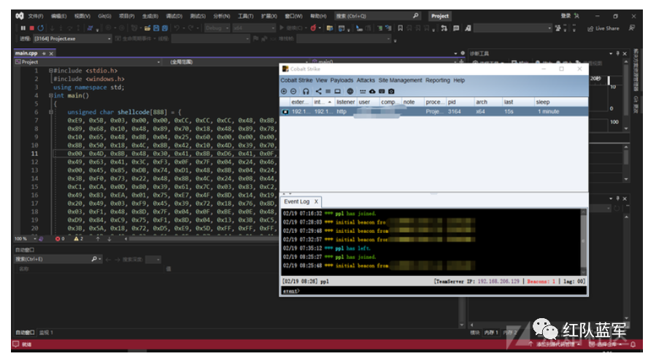The height and width of the screenshot is (359, 648).
Task: Click the credentials (dotted bar) icon in Cobalt Strike
Action: (363, 91)
